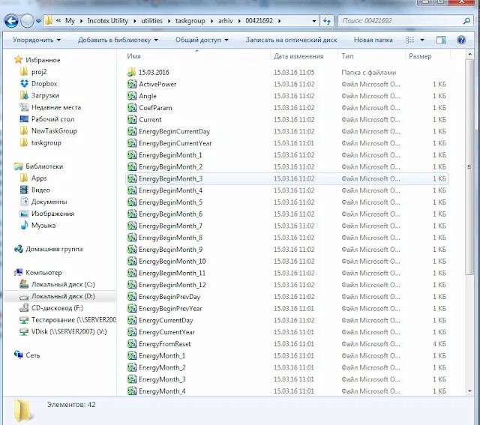Open proj2 in favorites
This screenshot has height=425, width=480.
coord(39,72)
